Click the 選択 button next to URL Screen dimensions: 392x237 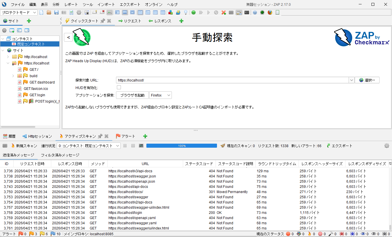[367, 80]
